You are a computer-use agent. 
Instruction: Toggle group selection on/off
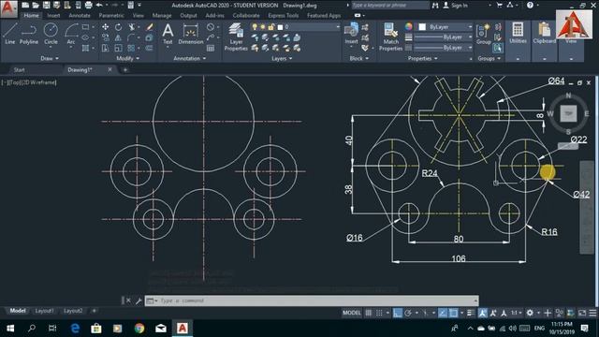coord(497,48)
